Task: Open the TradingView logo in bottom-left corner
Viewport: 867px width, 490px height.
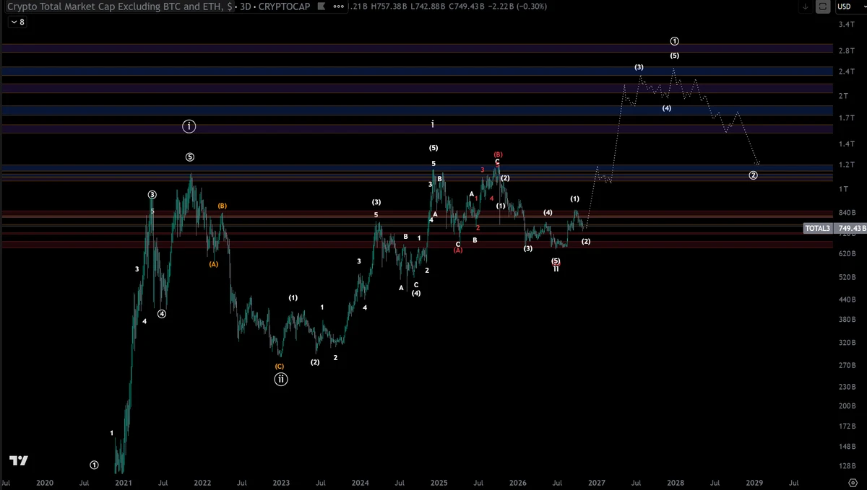Action: coord(20,460)
